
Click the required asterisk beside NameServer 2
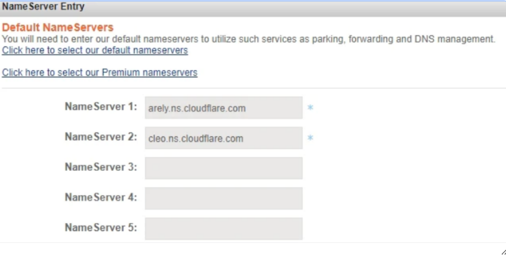[310, 138]
